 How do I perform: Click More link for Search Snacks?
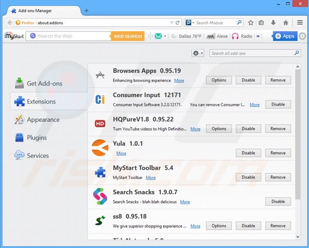[x=185, y=202]
